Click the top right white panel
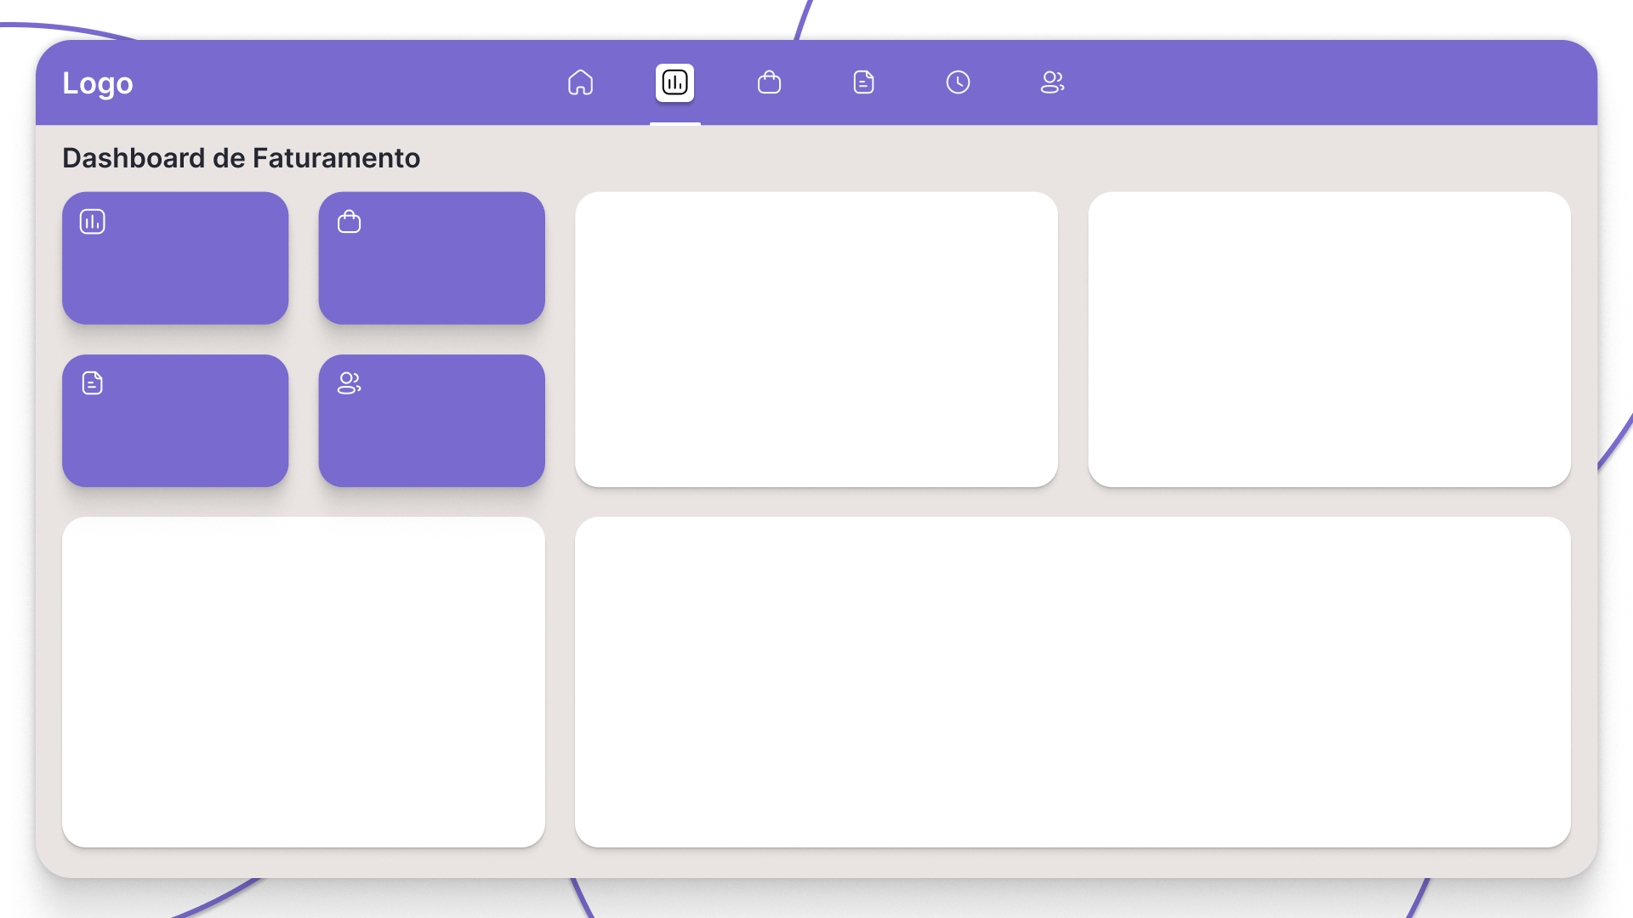Image resolution: width=1633 pixels, height=918 pixels. tap(1329, 339)
